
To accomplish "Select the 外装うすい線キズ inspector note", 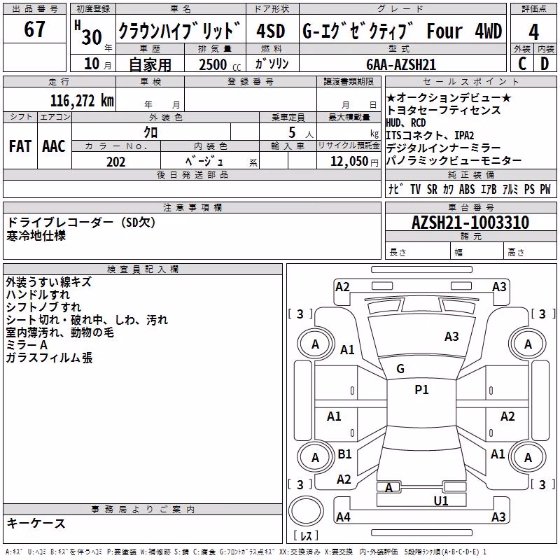I will (49, 282).
